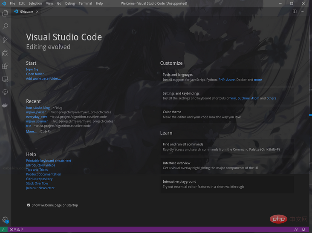Install Azure support link
The height and width of the screenshot is (233, 312).
tap(231, 80)
